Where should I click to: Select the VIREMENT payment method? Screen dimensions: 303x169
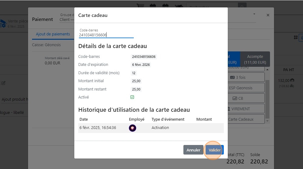pyautogui.click(x=246, y=109)
